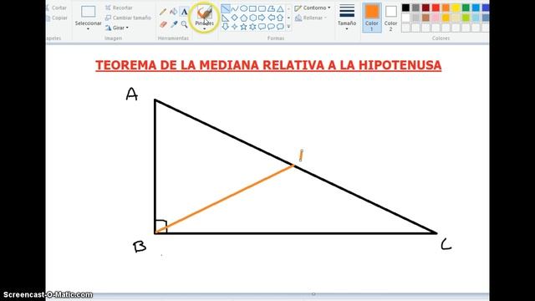535x301 pixels.
Task: Open the Seleccionar dropdown arrow
Action: [x=88, y=29]
